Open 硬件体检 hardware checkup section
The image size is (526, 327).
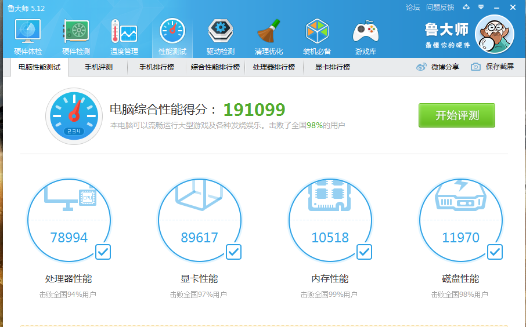(x=28, y=37)
